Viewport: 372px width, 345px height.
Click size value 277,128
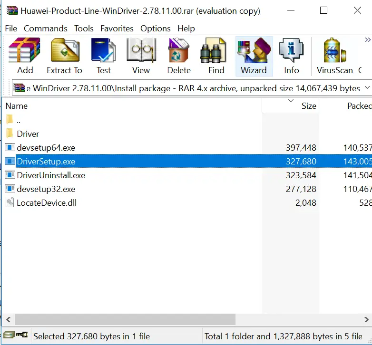pyautogui.click(x=301, y=189)
